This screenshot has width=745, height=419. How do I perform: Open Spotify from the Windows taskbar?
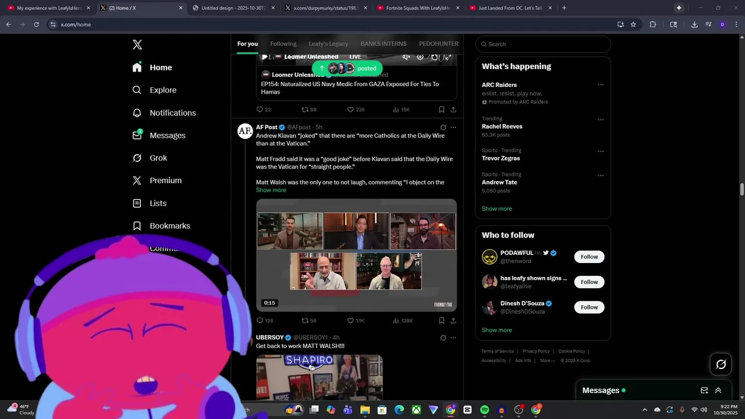485,410
